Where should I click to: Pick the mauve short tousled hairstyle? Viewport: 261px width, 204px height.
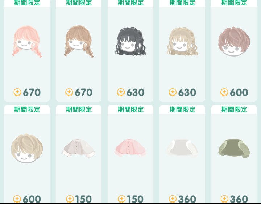click(234, 42)
